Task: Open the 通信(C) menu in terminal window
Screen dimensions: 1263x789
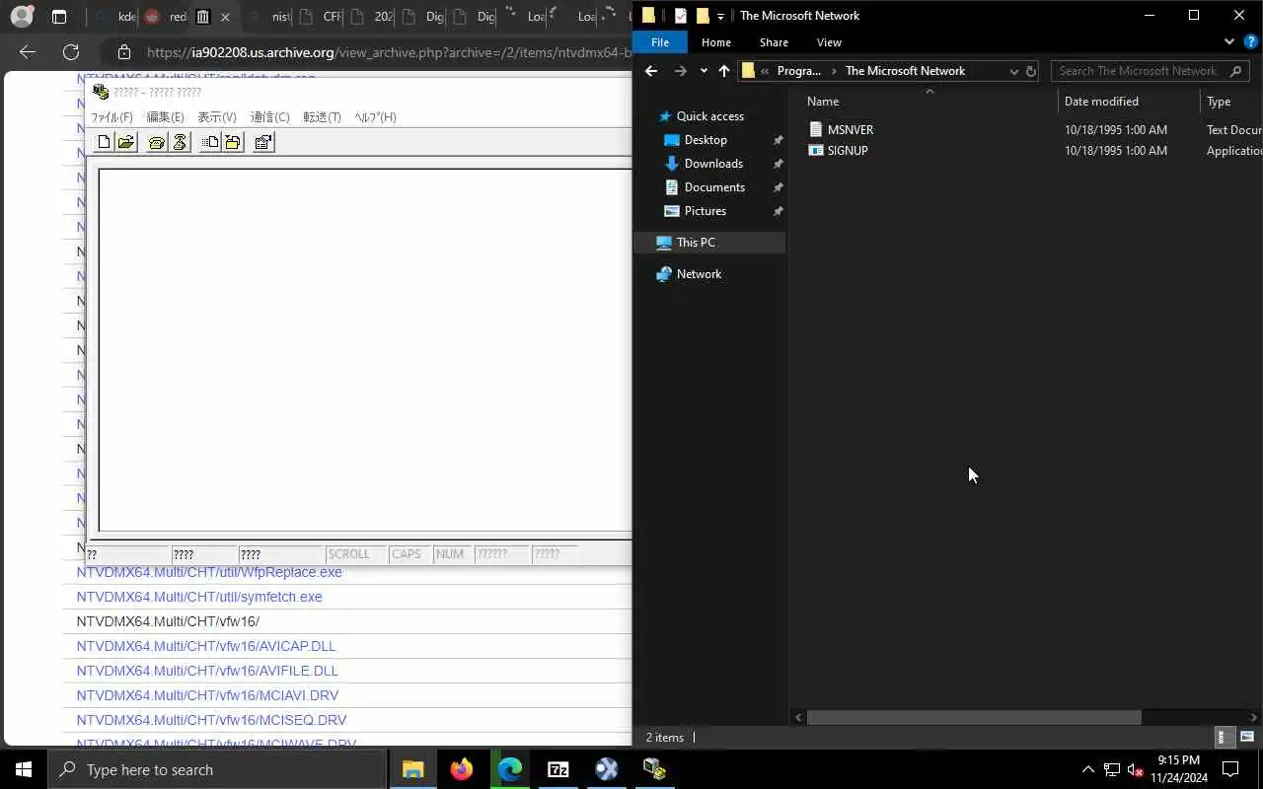Action: click(269, 116)
